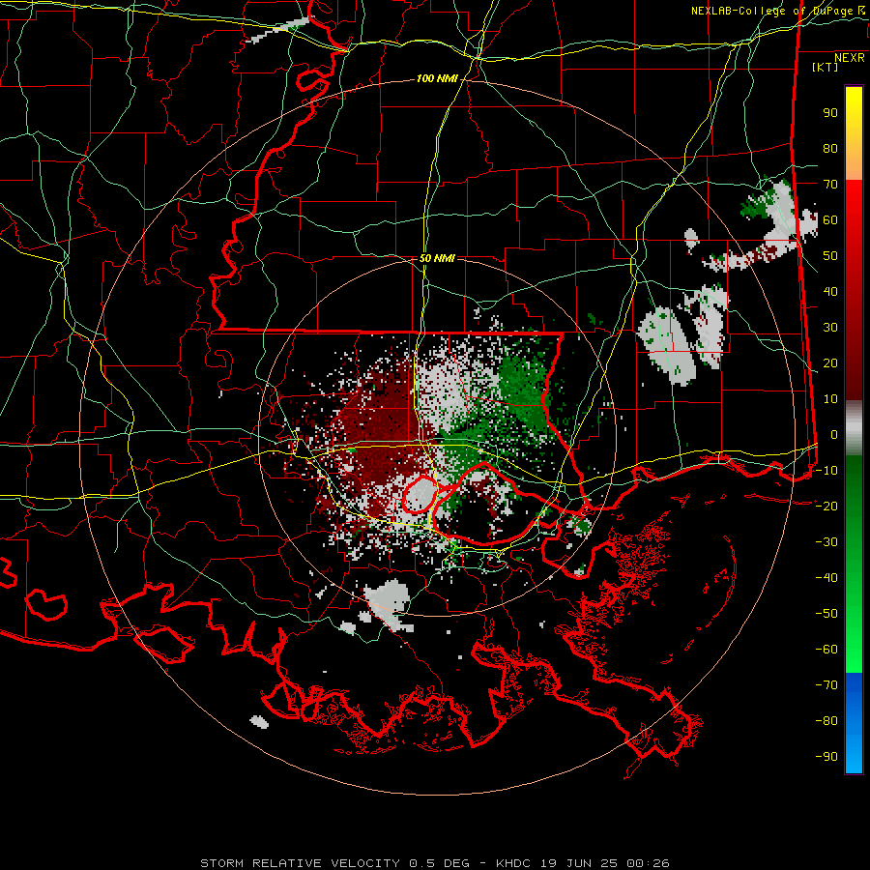Image resolution: width=870 pixels, height=870 pixels.
Task: Click the -40 value on the velocity scale
Action: [x=826, y=578]
